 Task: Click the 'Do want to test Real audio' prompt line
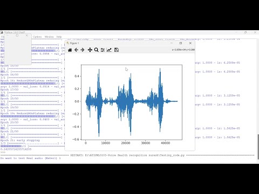click(x=30, y=158)
